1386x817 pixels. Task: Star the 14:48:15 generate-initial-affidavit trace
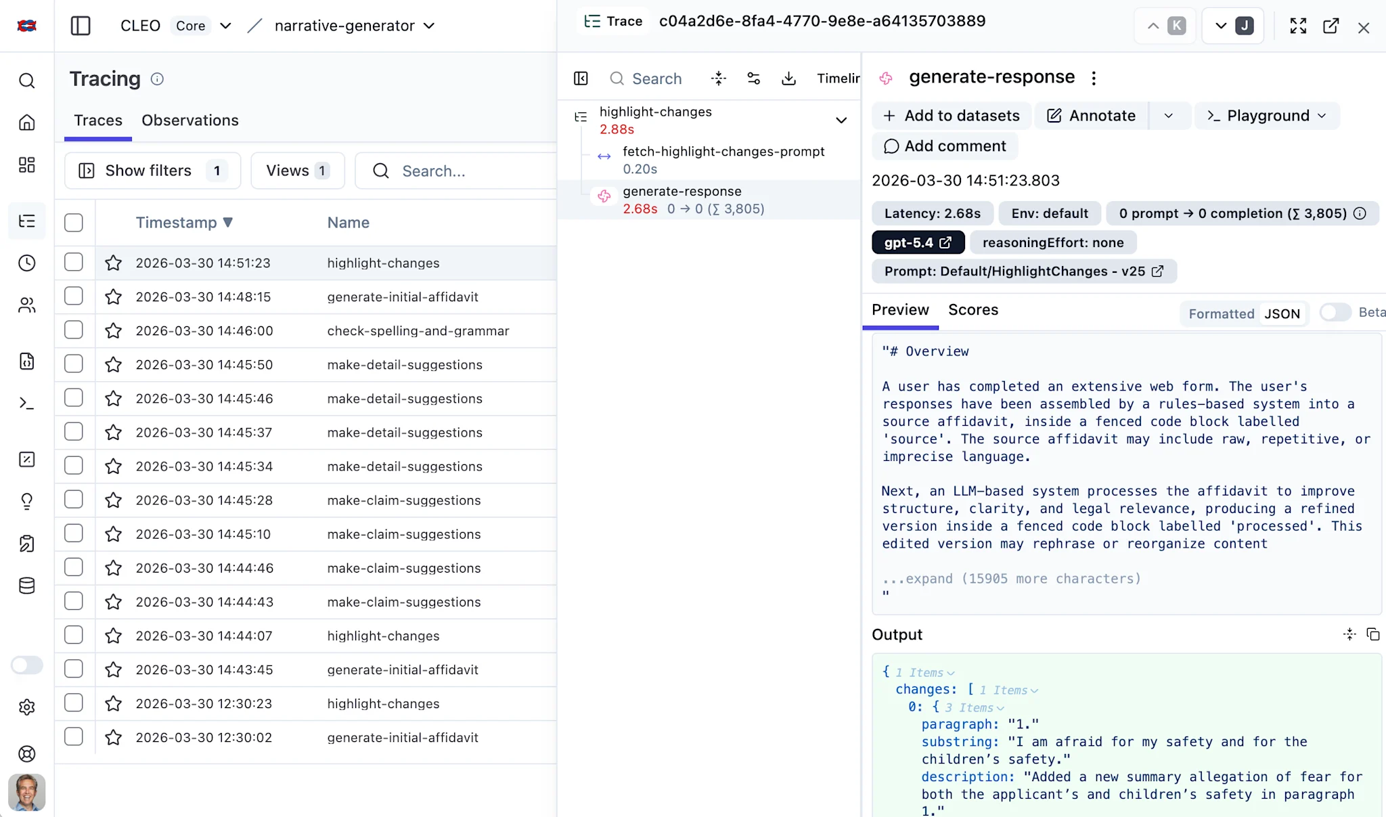(x=114, y=297)
